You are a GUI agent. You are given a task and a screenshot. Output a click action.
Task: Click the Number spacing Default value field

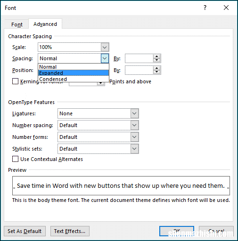point(94,125)
